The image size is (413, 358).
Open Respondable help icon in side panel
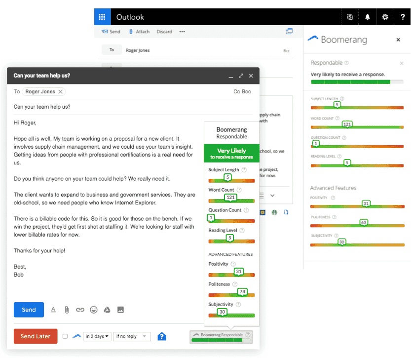(346, 63)
